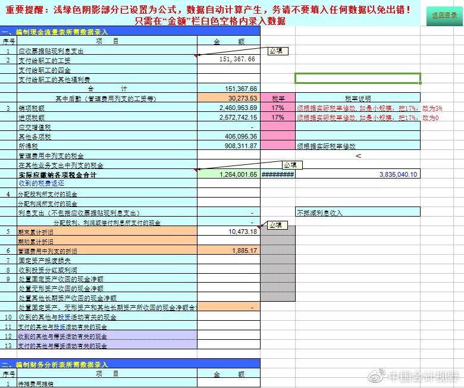Select 管理费用中列支的折旧 amount 1,885.17
464x388 pixels.
[x=229, y=250]
